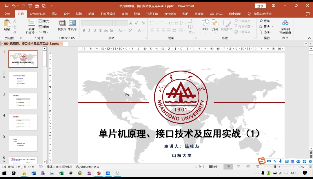313x179 pixels.
Task: Click the Format Painter brush icon
Action: 14,32
